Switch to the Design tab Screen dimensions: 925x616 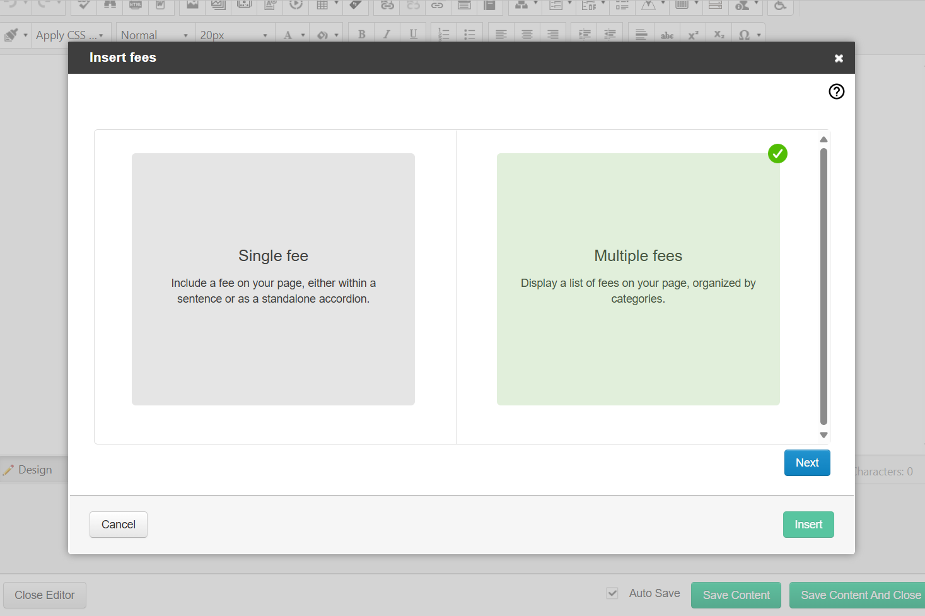tap(29, 470)
